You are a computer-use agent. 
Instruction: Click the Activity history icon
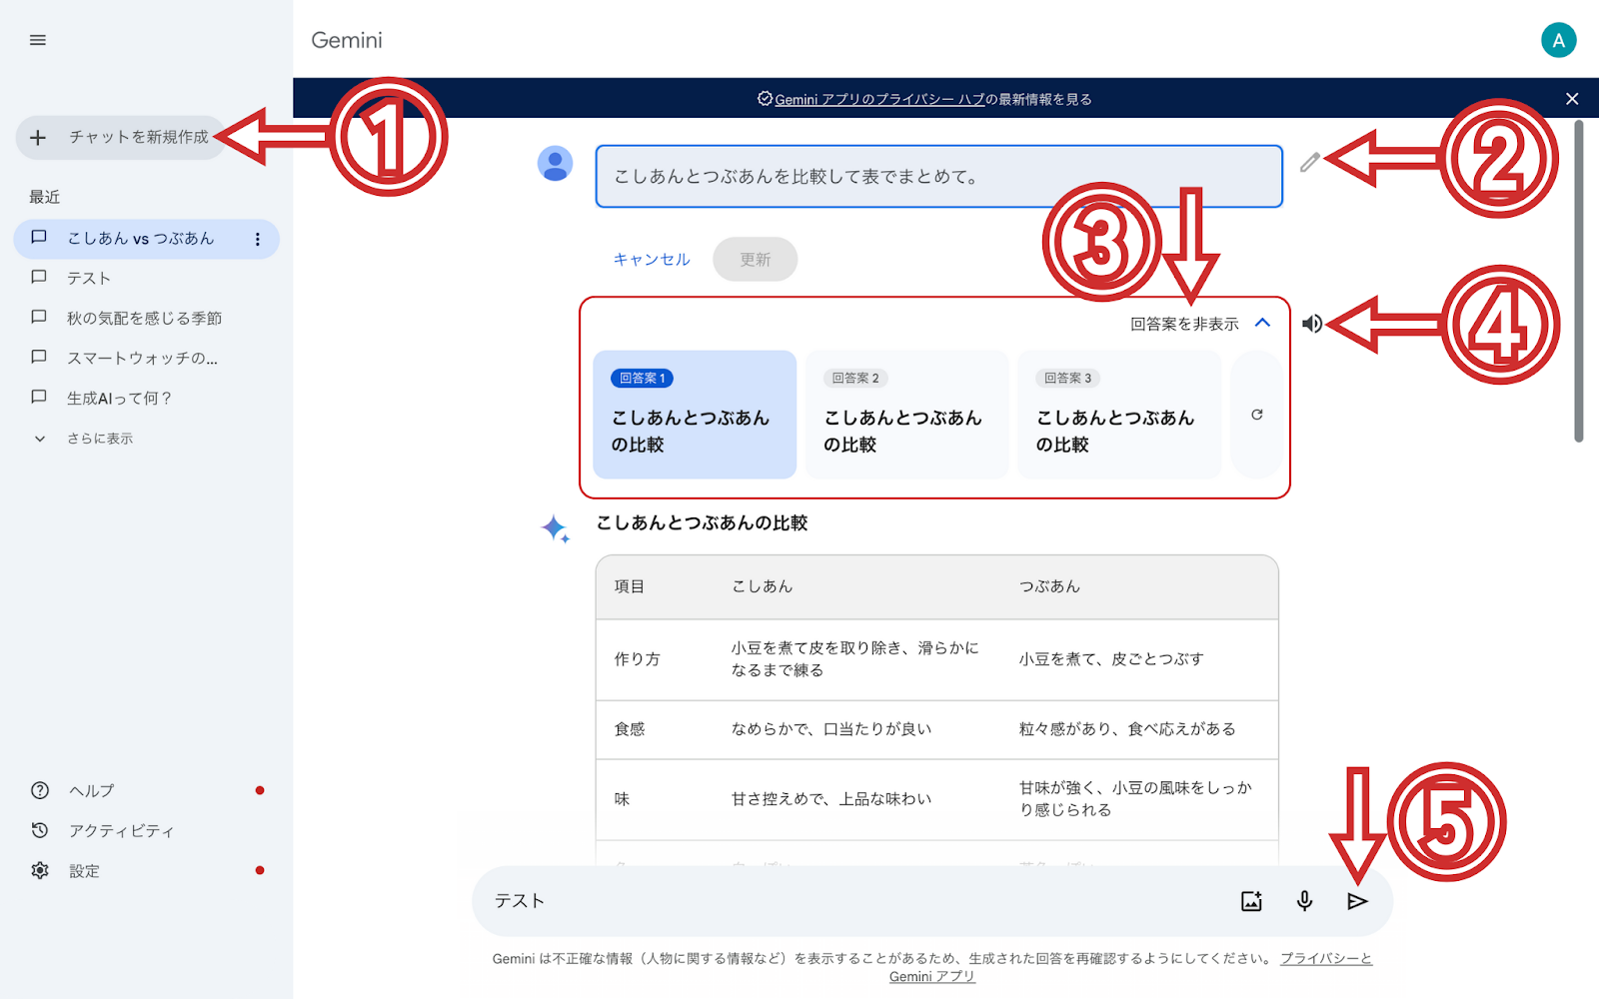pyautogui.click(x=40, y=830)
